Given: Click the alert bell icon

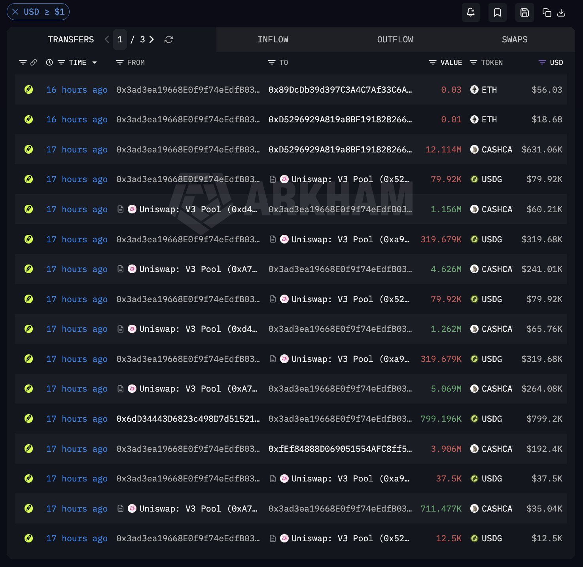Looking at the screenshot, I should [471, 12].
